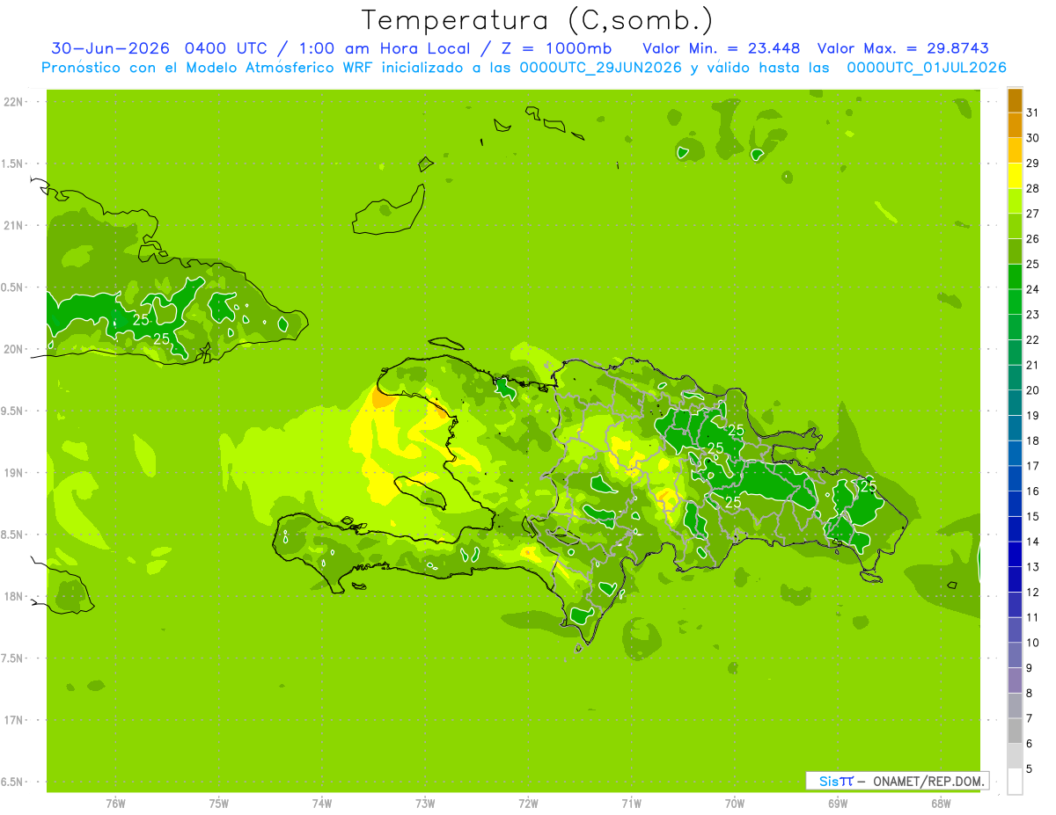
Task: Click the legend value 14
Action: pyautogui.click(x=1033, y=542)
